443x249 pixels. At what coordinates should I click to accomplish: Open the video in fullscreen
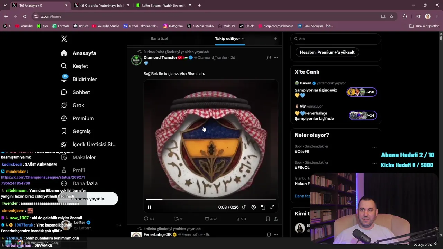pos(272,207)
